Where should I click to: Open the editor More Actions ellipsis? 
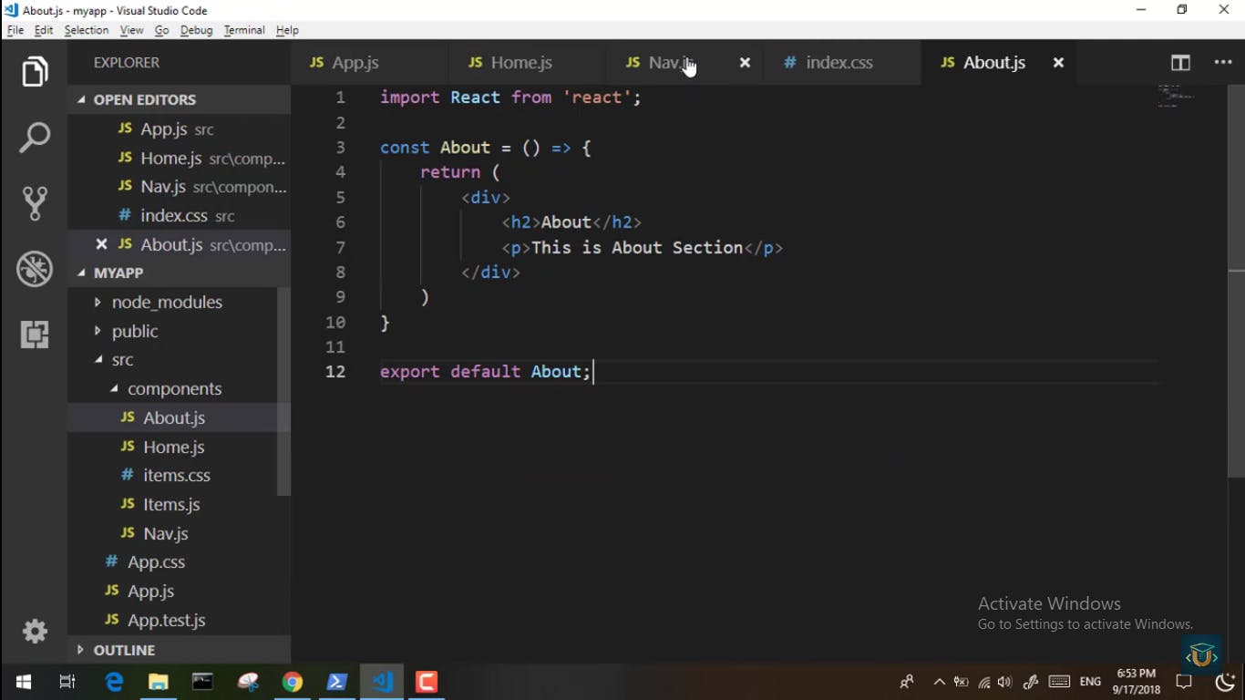coord(1223,63)
